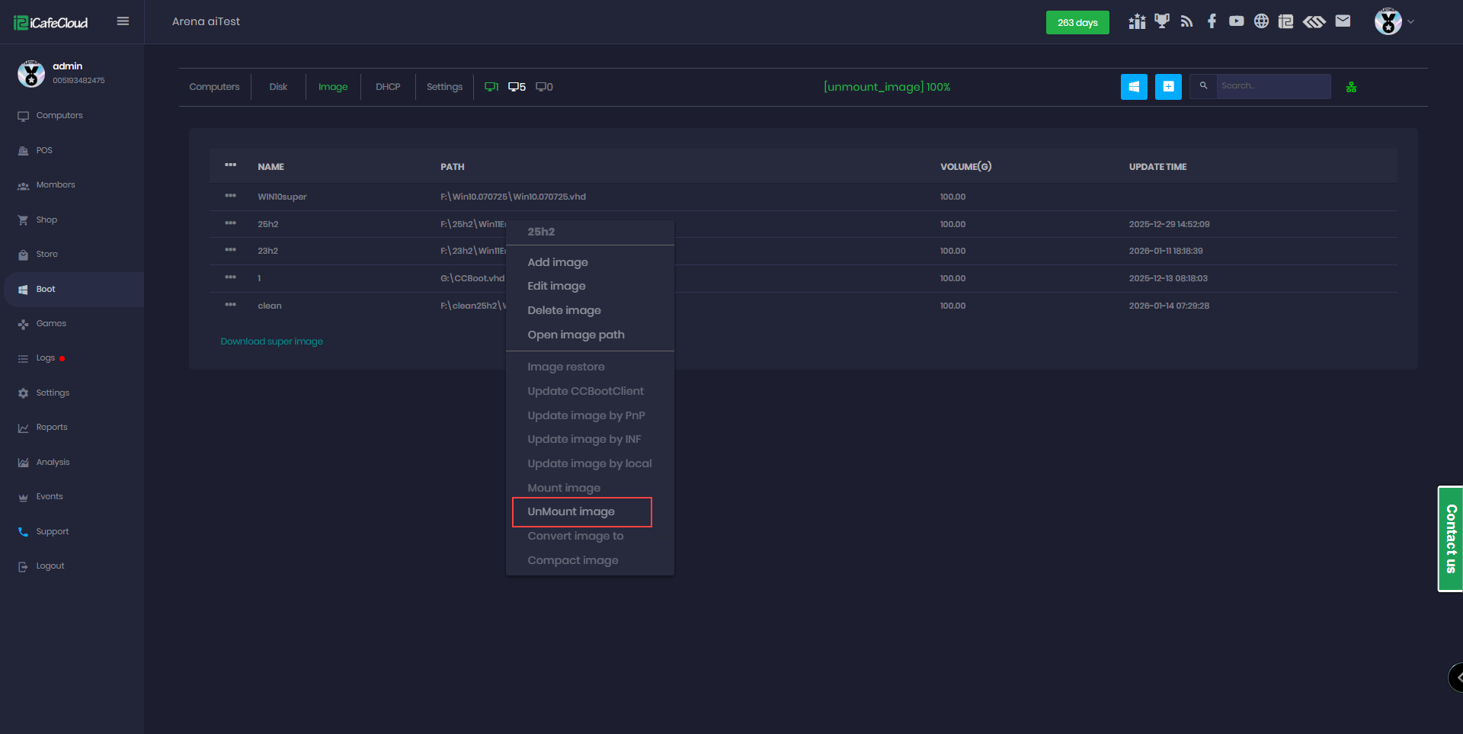Expand the profile avatar dropdown arrow
The width and height of the screenshot is (1463, 734).
click(1410, 22)
